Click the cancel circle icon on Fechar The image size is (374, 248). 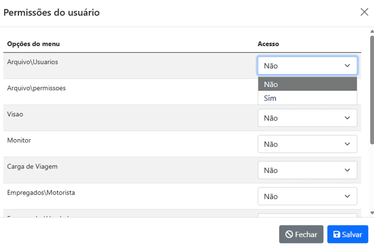pyautogui.click(x=289, y=234)
